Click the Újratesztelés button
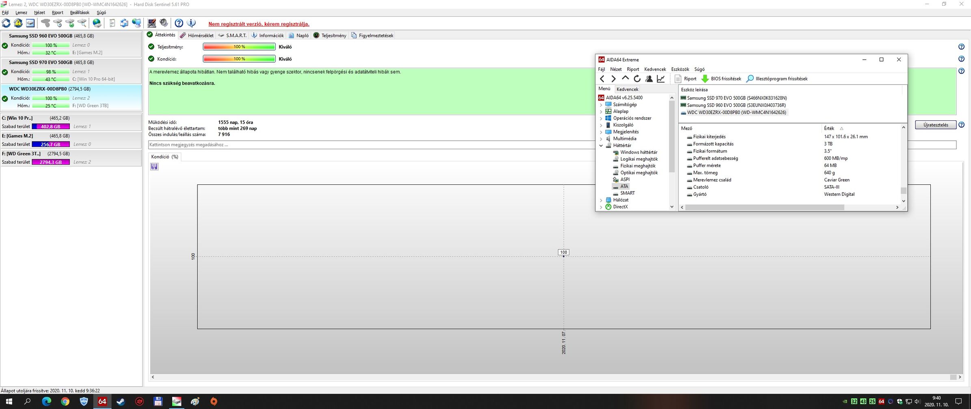The image size is (971, 409). coord(936,125)
